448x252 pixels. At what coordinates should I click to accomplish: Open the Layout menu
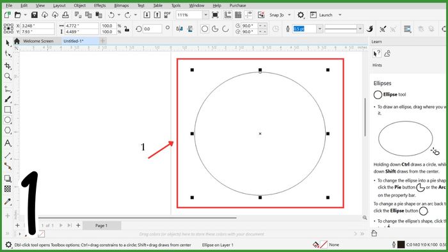[x=59, y=5]
